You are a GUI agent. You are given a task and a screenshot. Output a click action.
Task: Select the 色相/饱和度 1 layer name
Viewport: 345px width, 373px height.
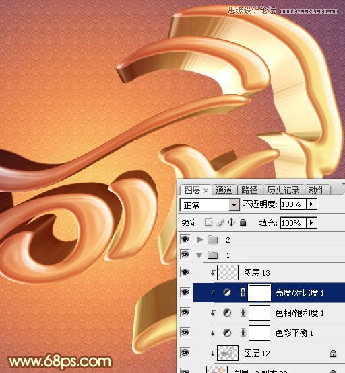coord(299,313)
